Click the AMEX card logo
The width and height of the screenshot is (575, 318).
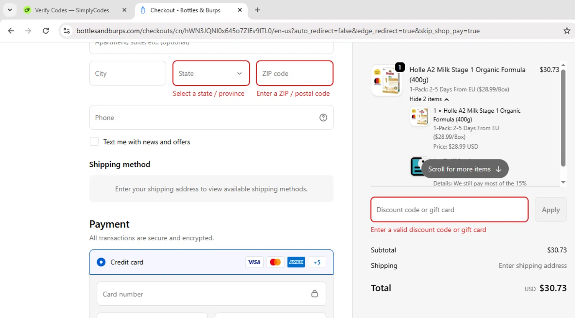tap(296, 262)
